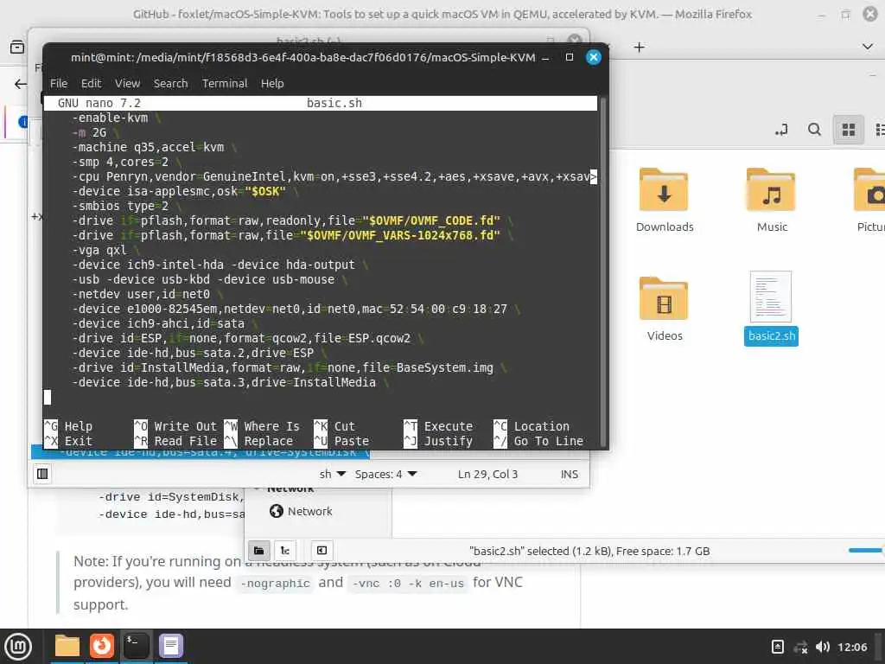This screenshot has height=664, width=885.
Task: Open the Linux Mint menu button
Action: coord(18,646)
